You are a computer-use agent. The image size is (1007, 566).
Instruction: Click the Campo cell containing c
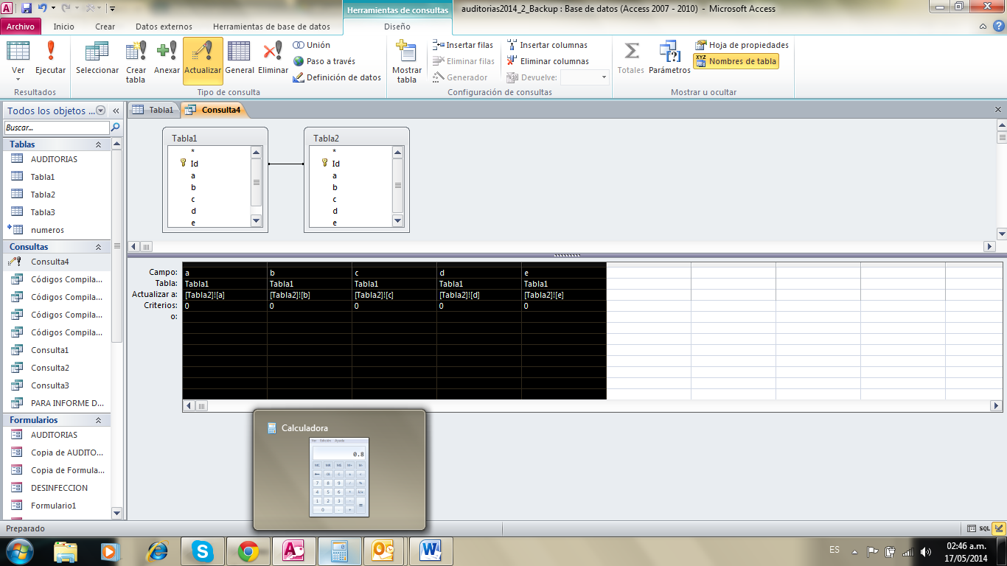coord(394,273)
